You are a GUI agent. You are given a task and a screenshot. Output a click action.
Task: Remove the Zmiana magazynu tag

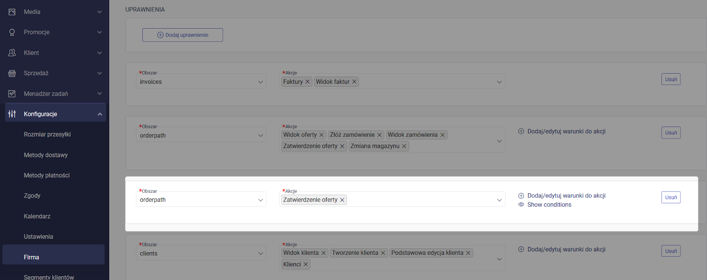point(404,146)
